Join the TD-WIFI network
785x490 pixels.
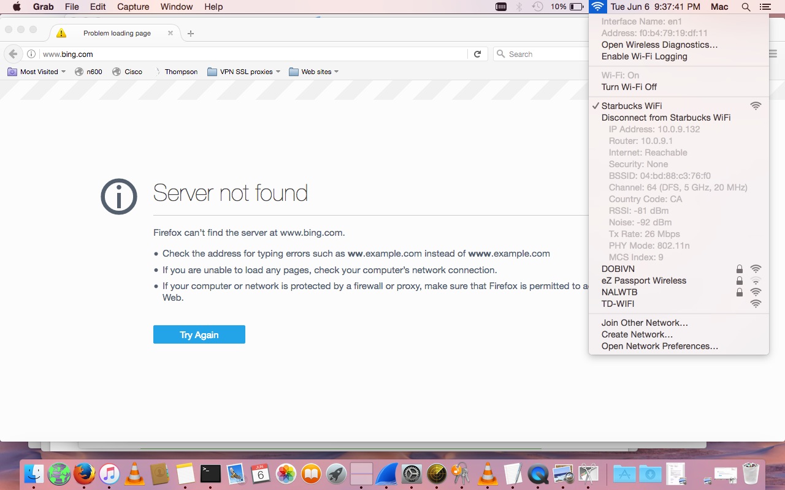click(x=678, y=304)
